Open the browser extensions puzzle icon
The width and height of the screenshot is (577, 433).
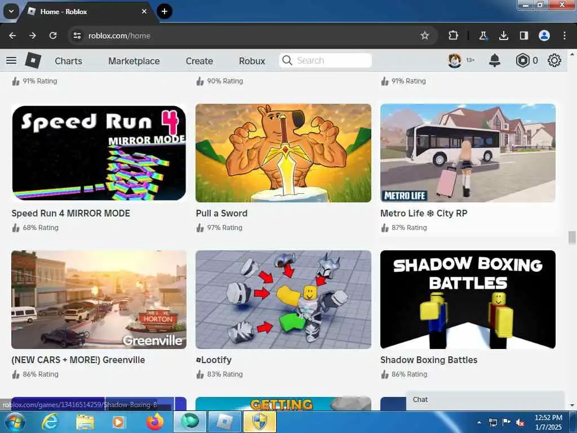coord(454,36)
